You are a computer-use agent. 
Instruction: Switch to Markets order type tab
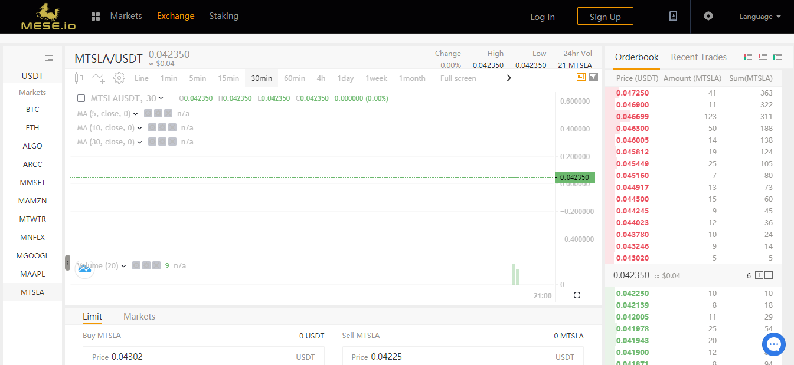click(139, 317)
